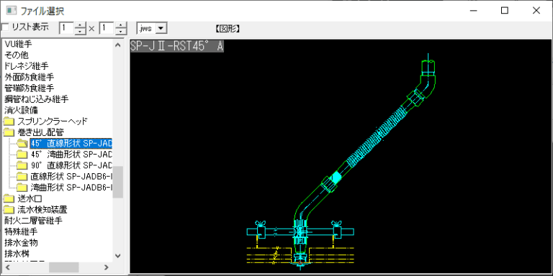Click the スプリンクラーヘッド folder icon
553x276 pixels.
point(9,121)
